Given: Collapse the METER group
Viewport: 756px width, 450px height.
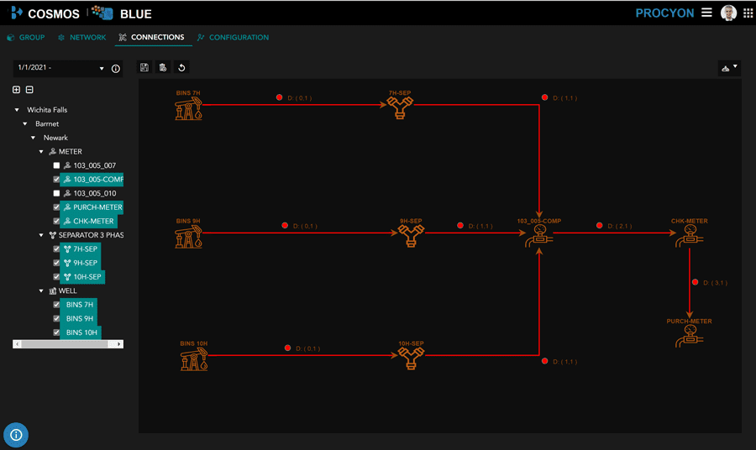Looking at the screenshot, I should tap(41, 152).
